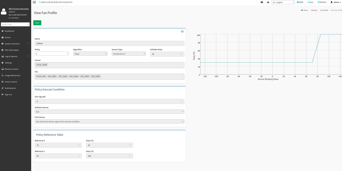Click the Initialize Duty stepper arrows
The image size is (342, 171).
click(181, 54)
